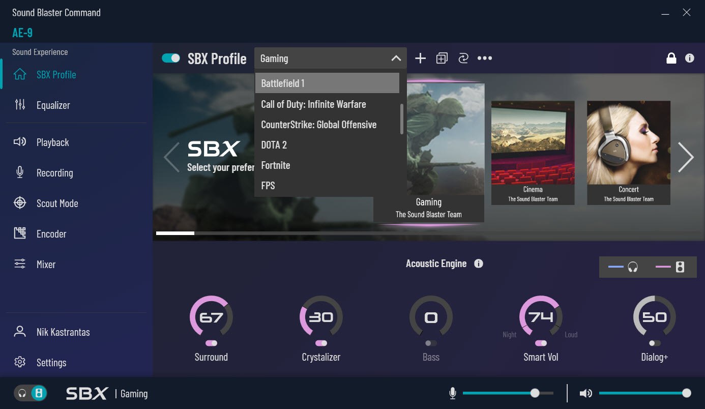Toggle the Crystalizer effect switch

click(321, 343)
